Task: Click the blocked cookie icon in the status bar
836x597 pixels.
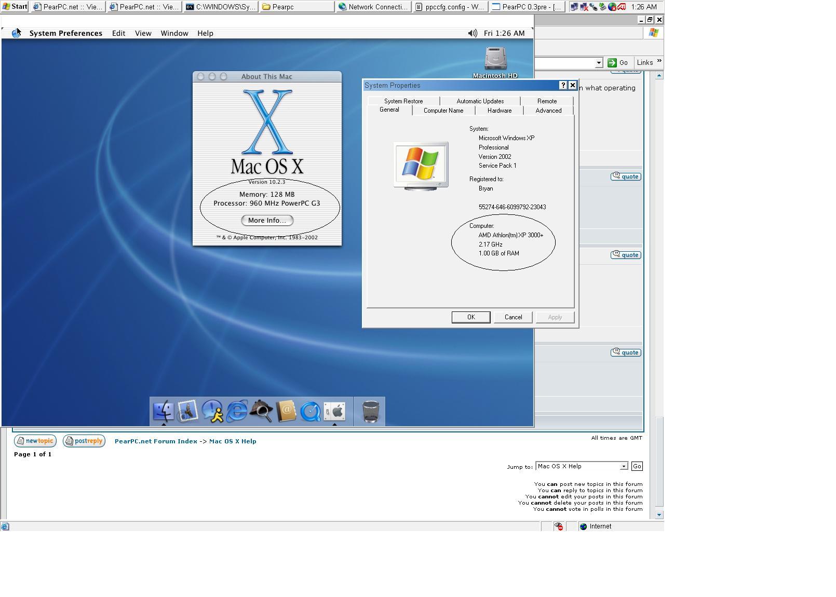Action: point(559,526)
